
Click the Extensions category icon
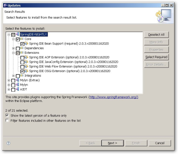click(22, 53)
